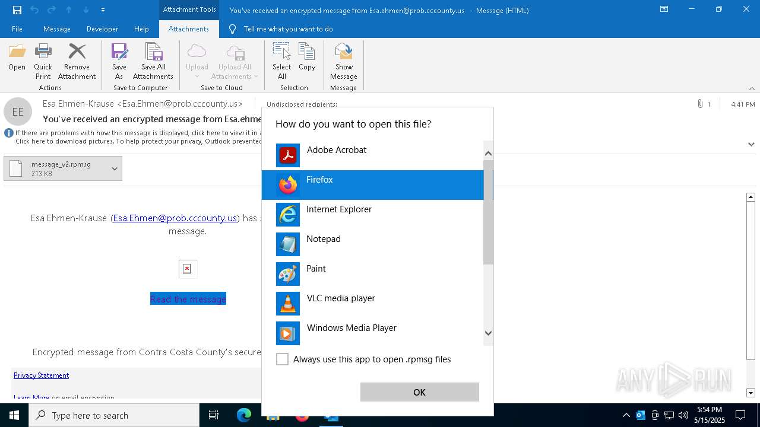Click the blocked picture placeholder
760x427 pixels.
pos(188,269)
